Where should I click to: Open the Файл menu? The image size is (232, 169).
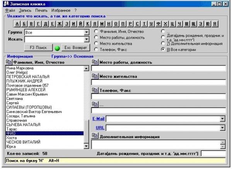(10, 10)
